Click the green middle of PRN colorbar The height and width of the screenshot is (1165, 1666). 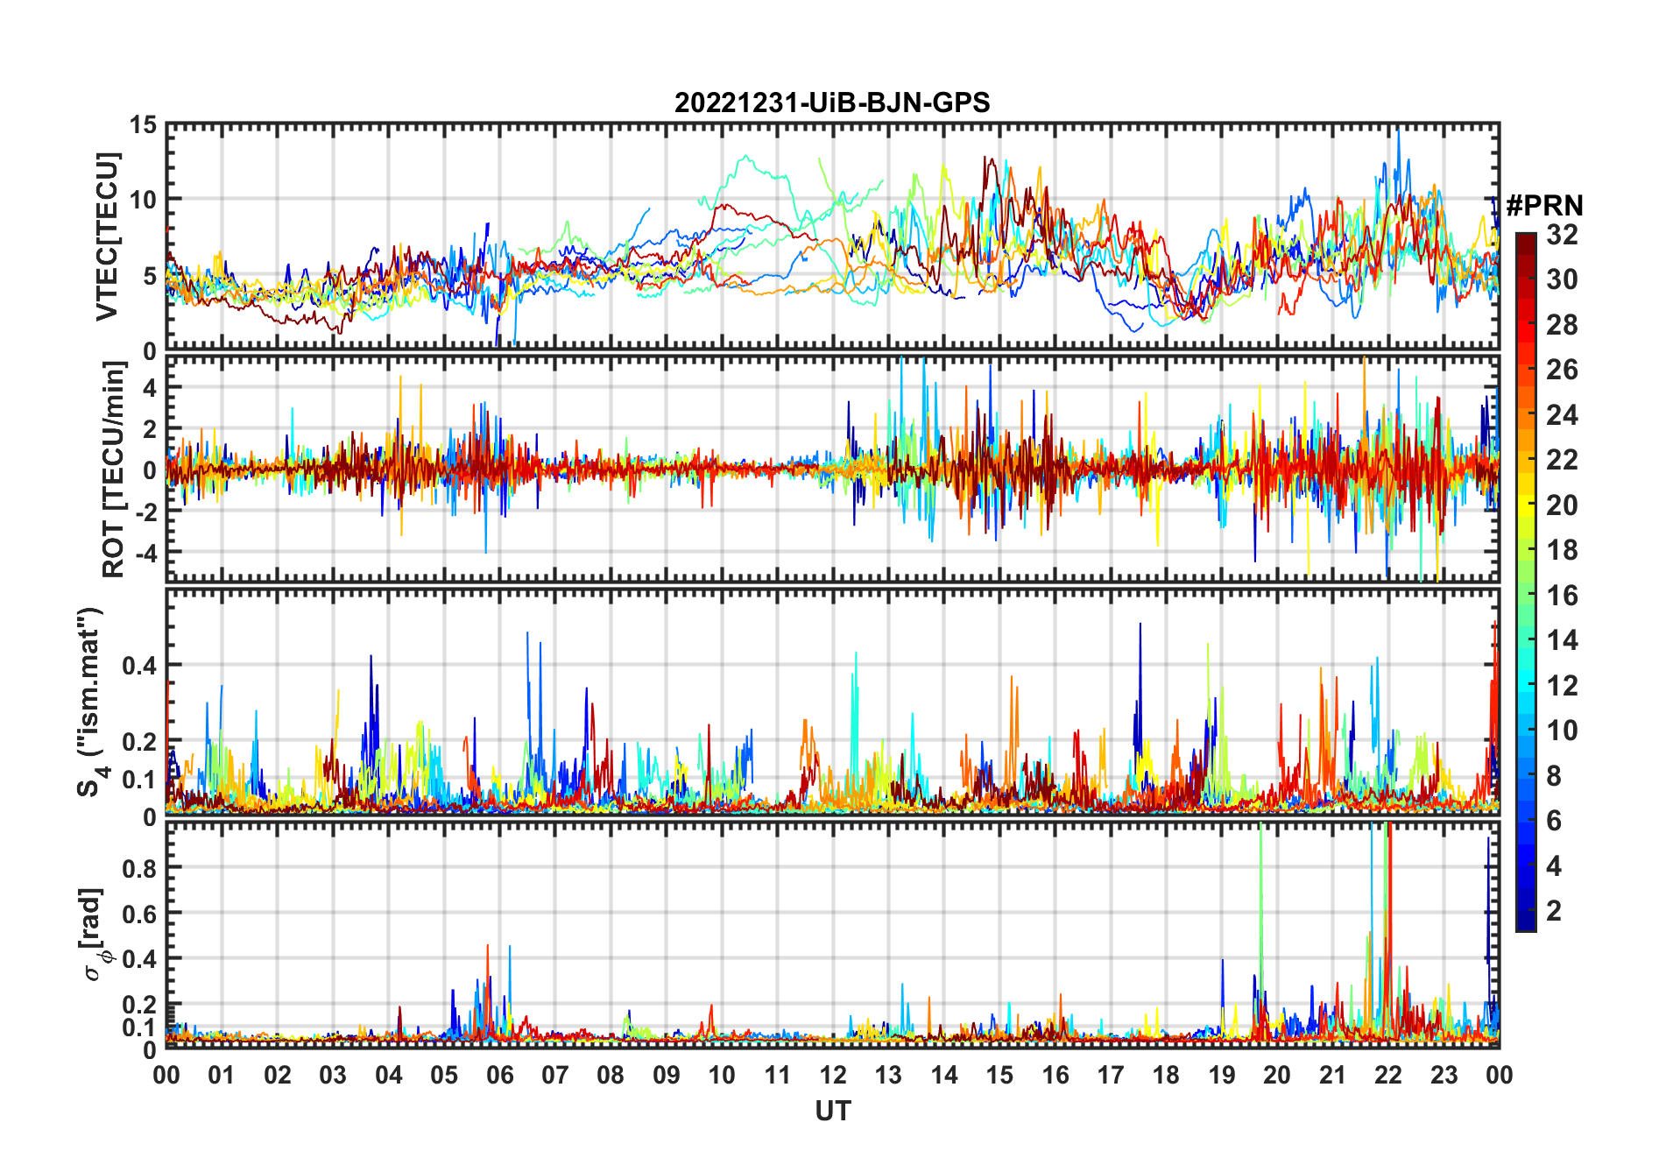pos(1526,582)
